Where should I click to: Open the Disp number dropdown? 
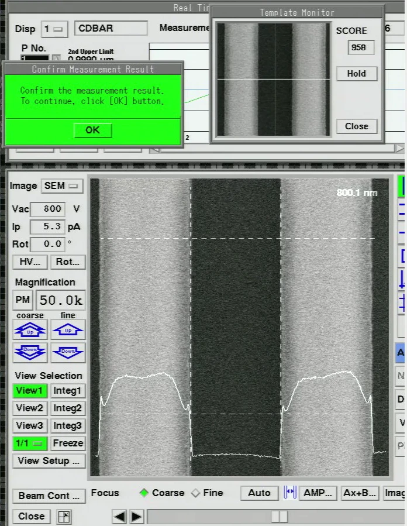(x=54, y=29)
